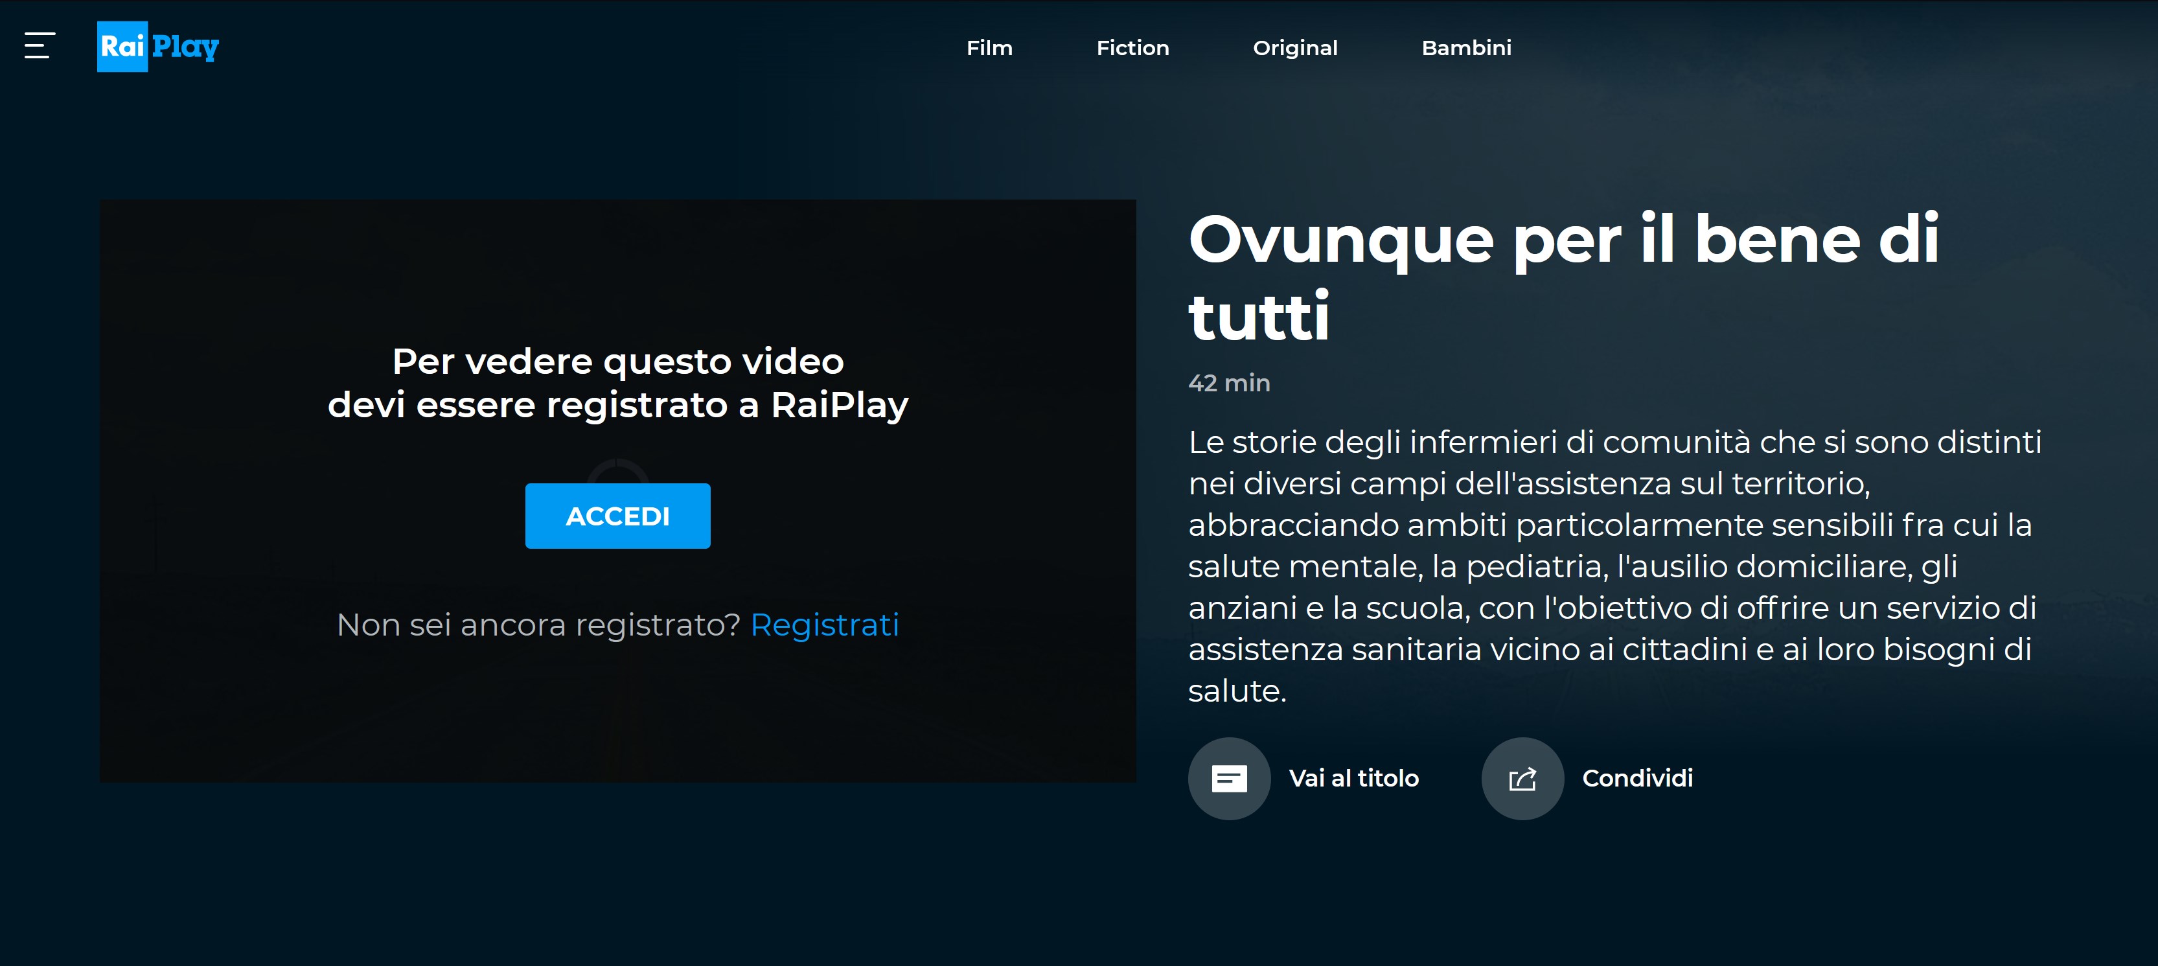Open the Film section
2158x966 pixels.
point(989,48)
